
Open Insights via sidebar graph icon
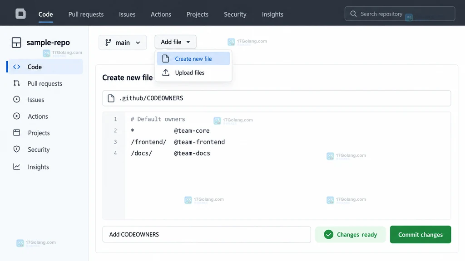click(x=17, y=167)
